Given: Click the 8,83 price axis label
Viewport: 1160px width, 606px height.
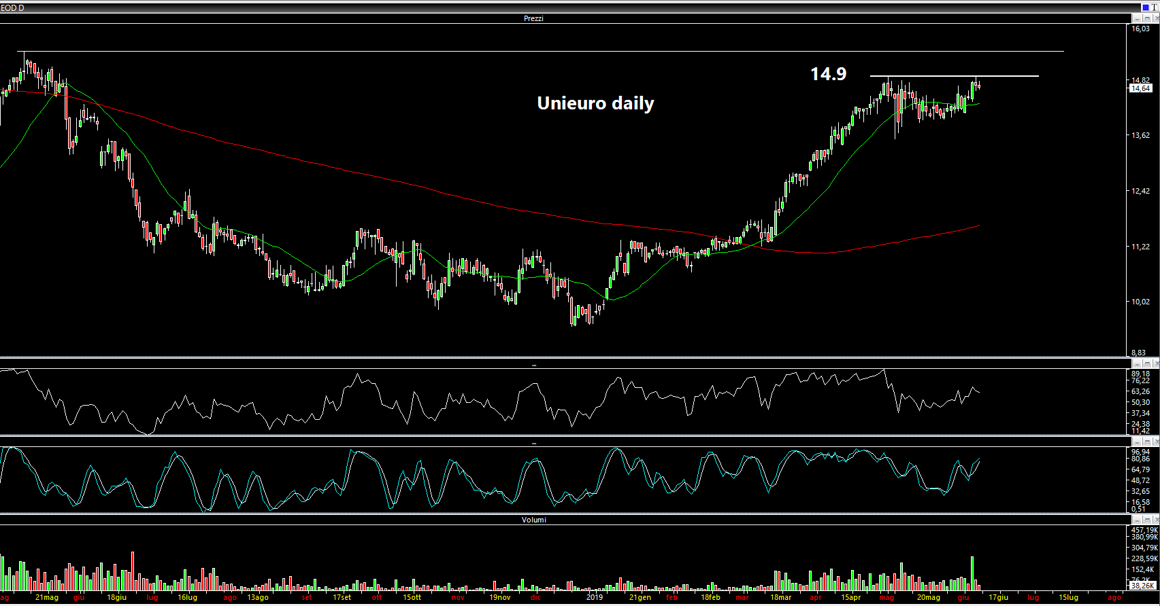Looking at the screenshot, I should tap(1138, 353).
